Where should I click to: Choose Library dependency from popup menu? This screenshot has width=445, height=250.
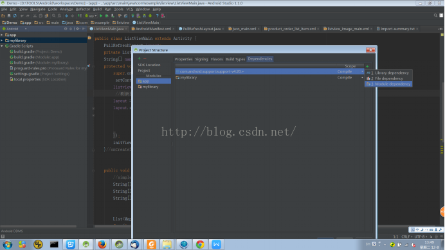[x=388, y=73]
